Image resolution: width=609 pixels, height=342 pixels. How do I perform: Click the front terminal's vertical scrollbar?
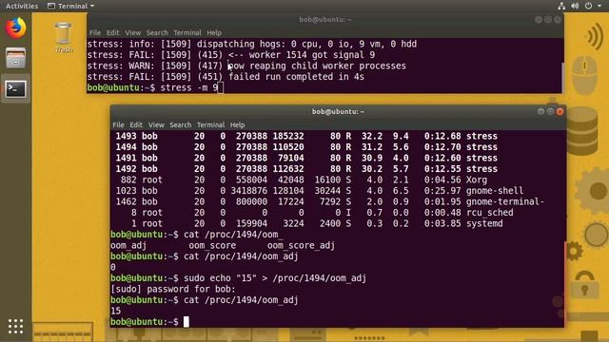click(x=564, y=285)
